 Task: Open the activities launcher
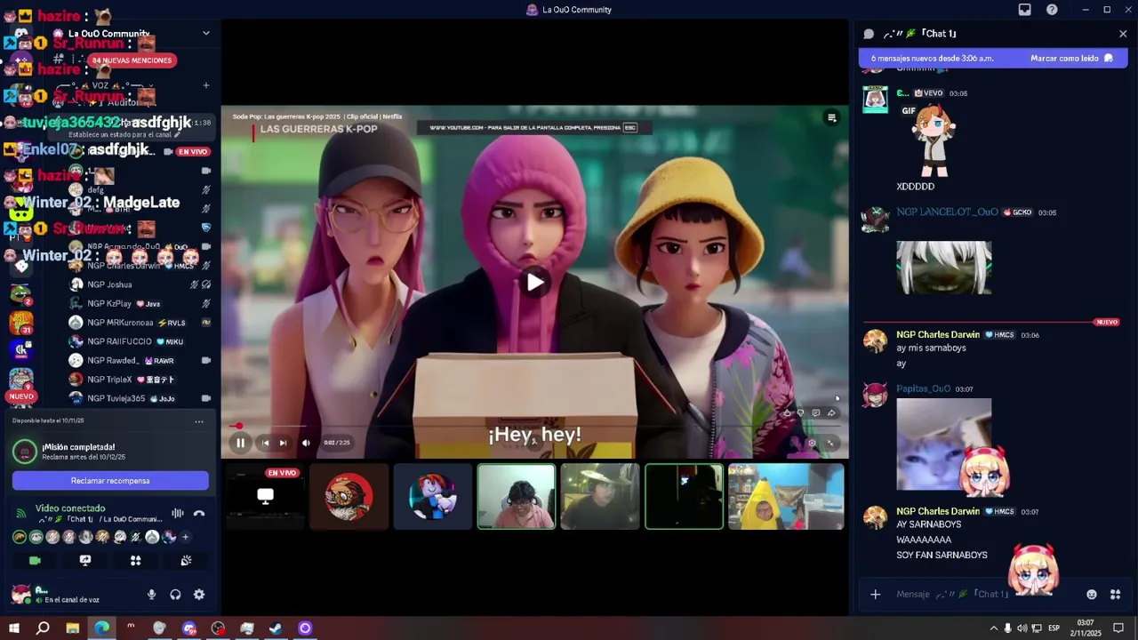click(x=136, y=560)
